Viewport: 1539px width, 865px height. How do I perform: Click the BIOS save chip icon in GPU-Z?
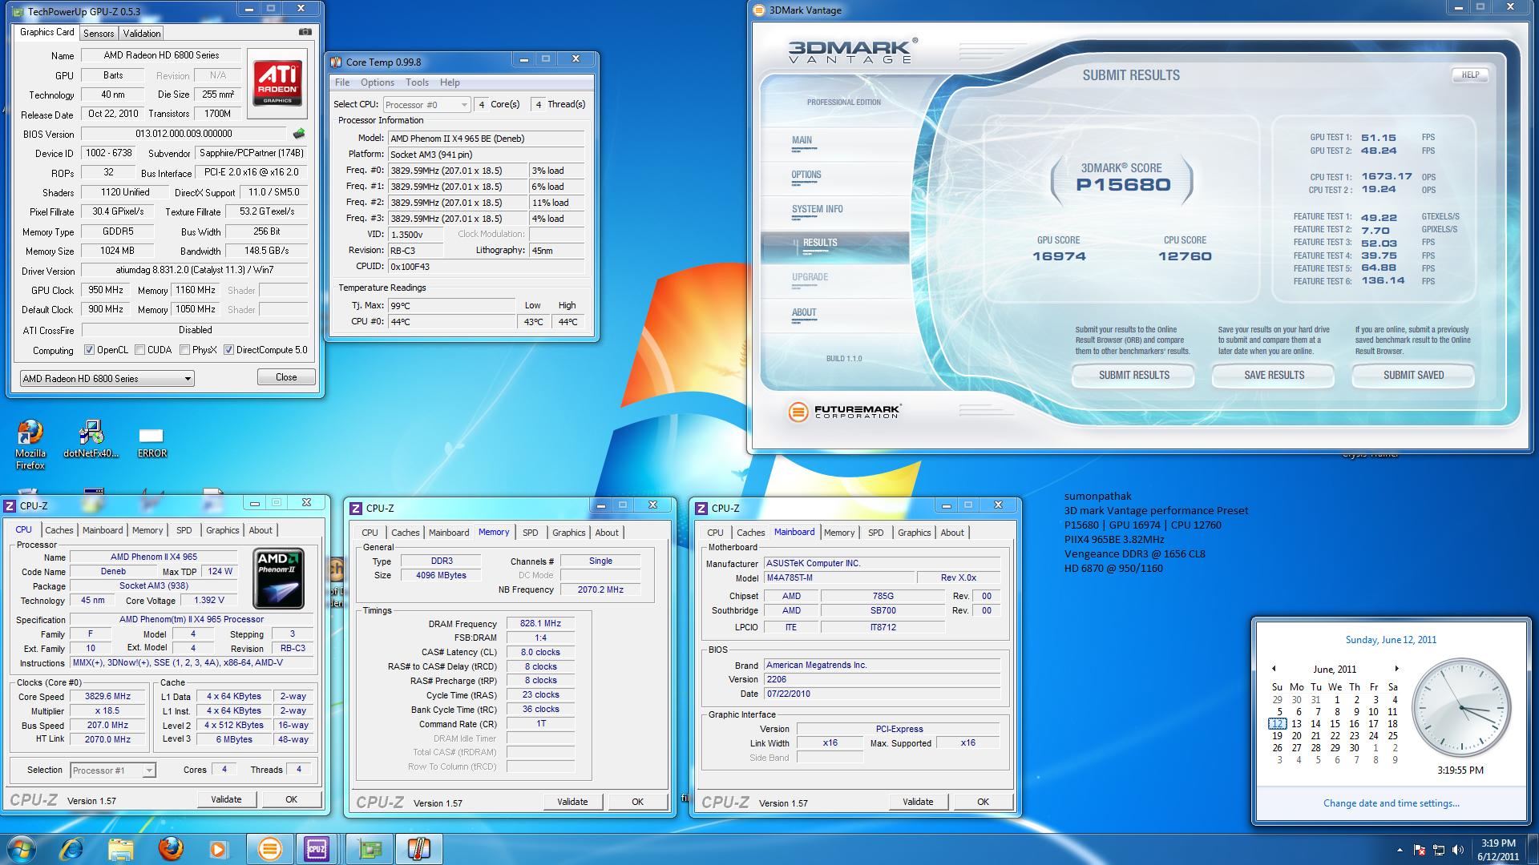tap(298, 134)
